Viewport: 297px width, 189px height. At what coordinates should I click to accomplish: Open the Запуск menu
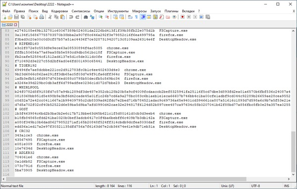[155, 11]
